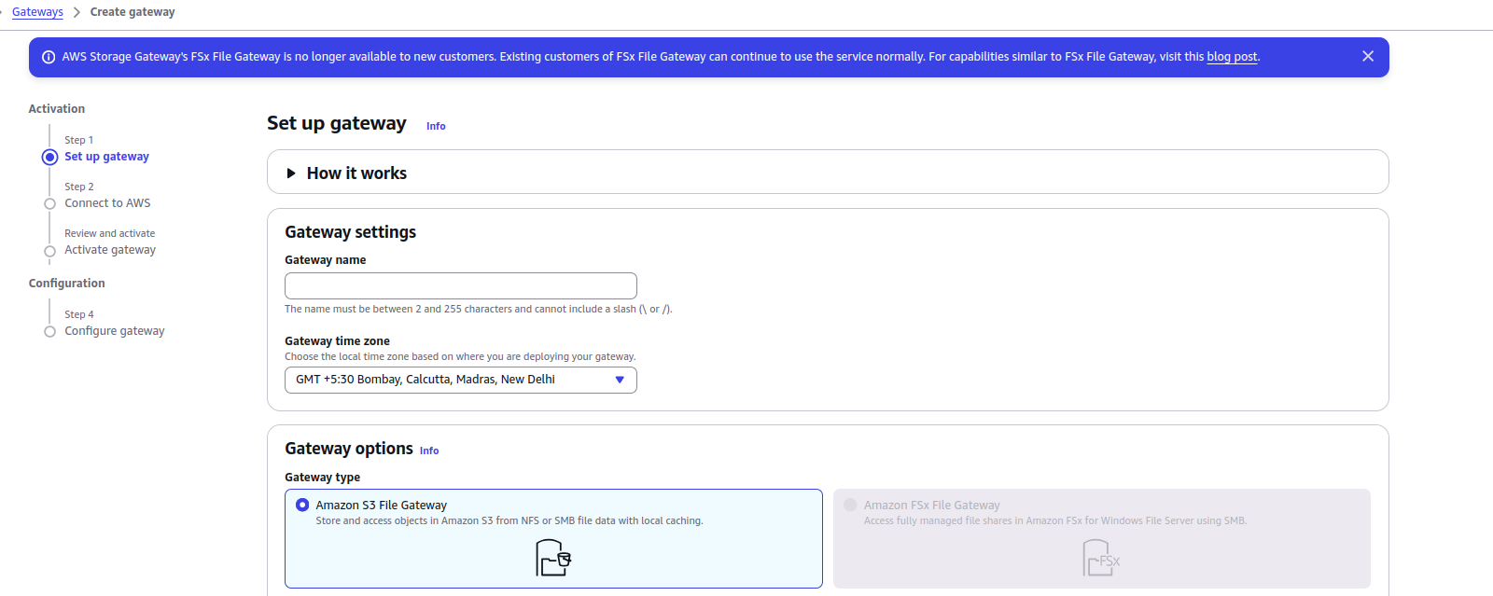Click the FSx File Gateway file icon
Screen dimensions: 1493x596
(1101, 558)
